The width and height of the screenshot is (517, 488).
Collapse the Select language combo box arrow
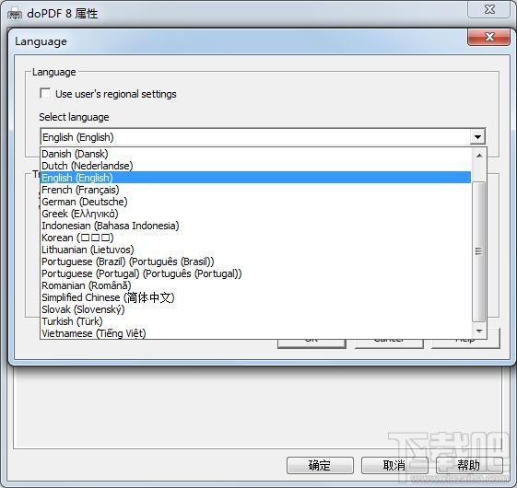tap(477, 137)
